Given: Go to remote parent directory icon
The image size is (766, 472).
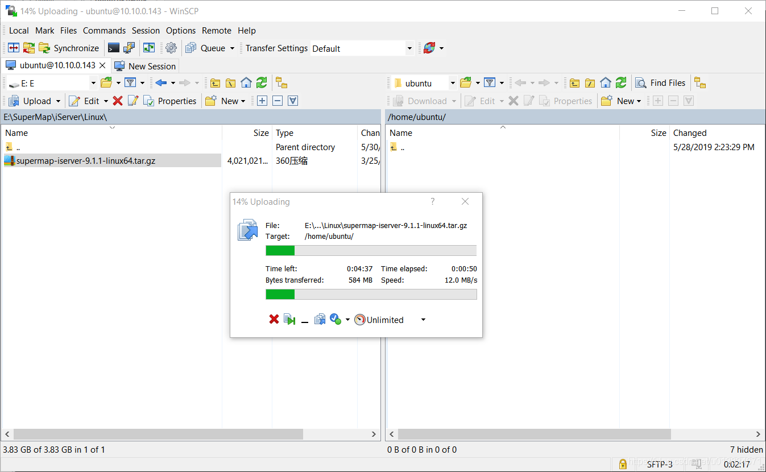Looking at the screenshot, I should tap(575, 83).
